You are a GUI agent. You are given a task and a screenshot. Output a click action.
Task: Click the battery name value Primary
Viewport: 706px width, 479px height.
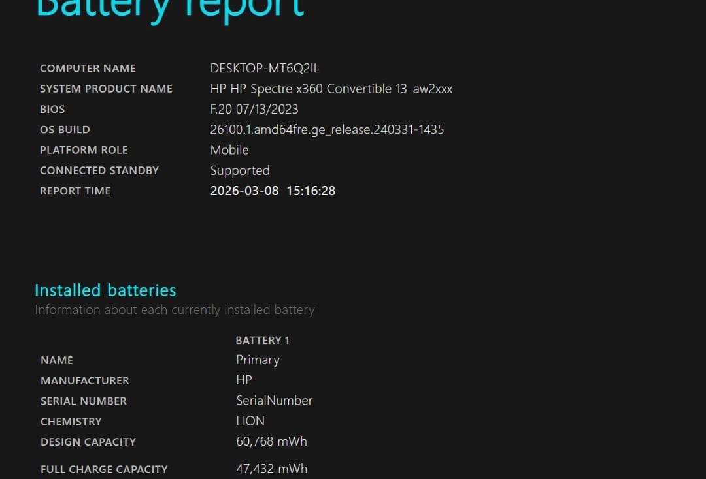tap(258, 360)
